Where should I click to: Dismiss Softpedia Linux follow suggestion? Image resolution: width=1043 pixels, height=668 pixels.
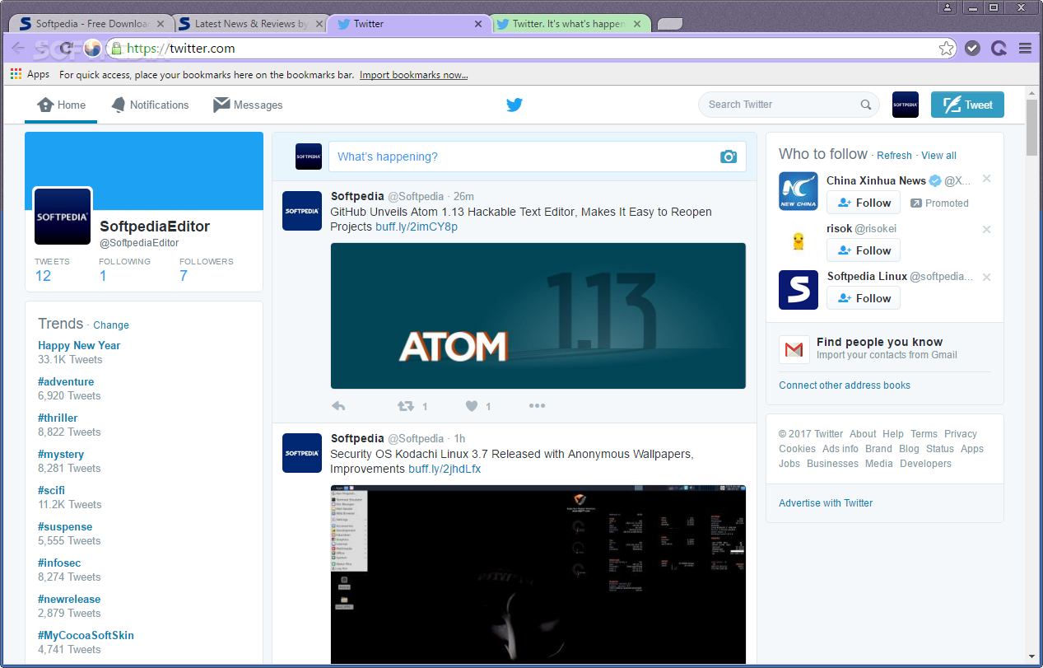coord(986,277)
